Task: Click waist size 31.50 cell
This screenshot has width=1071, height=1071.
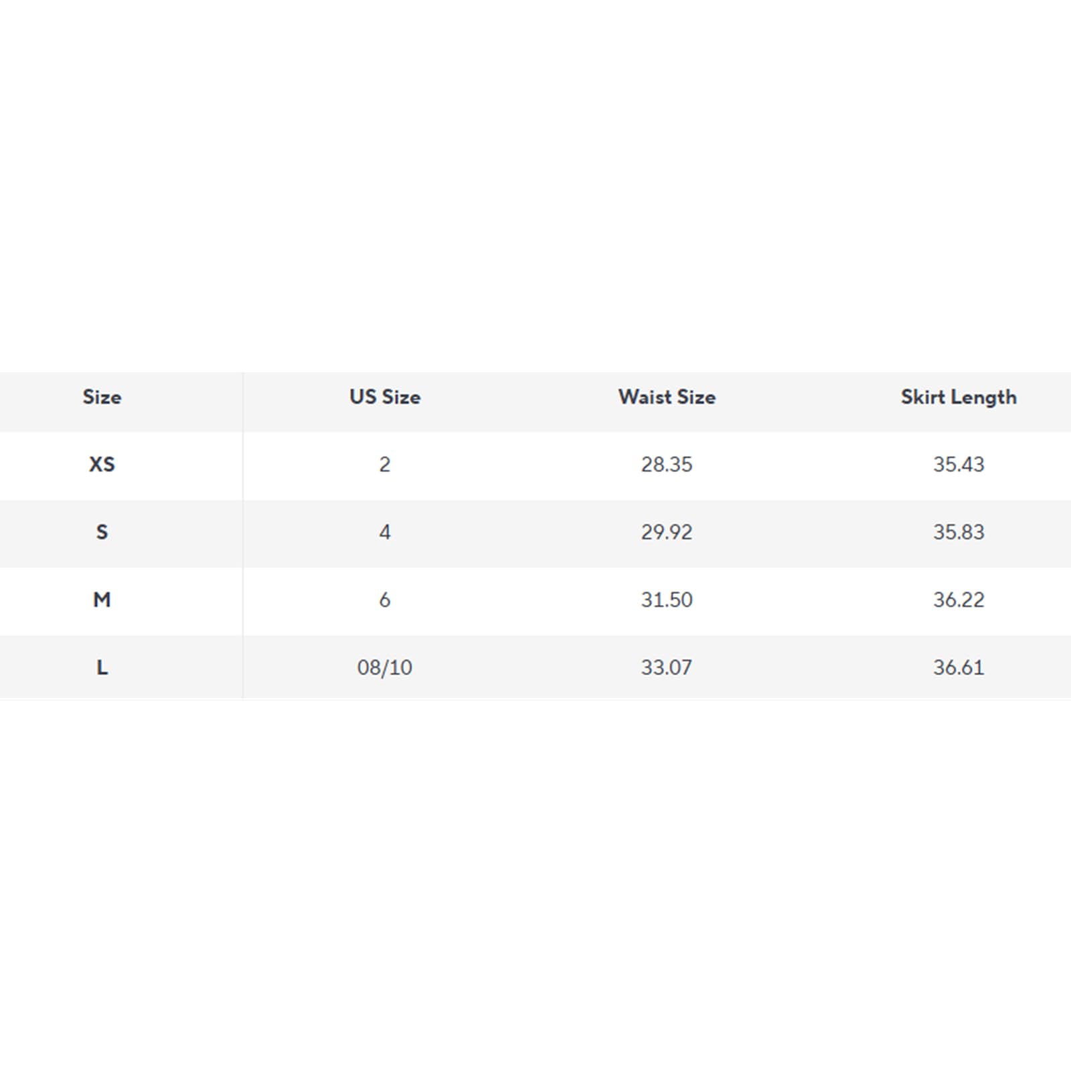Action: (x=667, y=600)
